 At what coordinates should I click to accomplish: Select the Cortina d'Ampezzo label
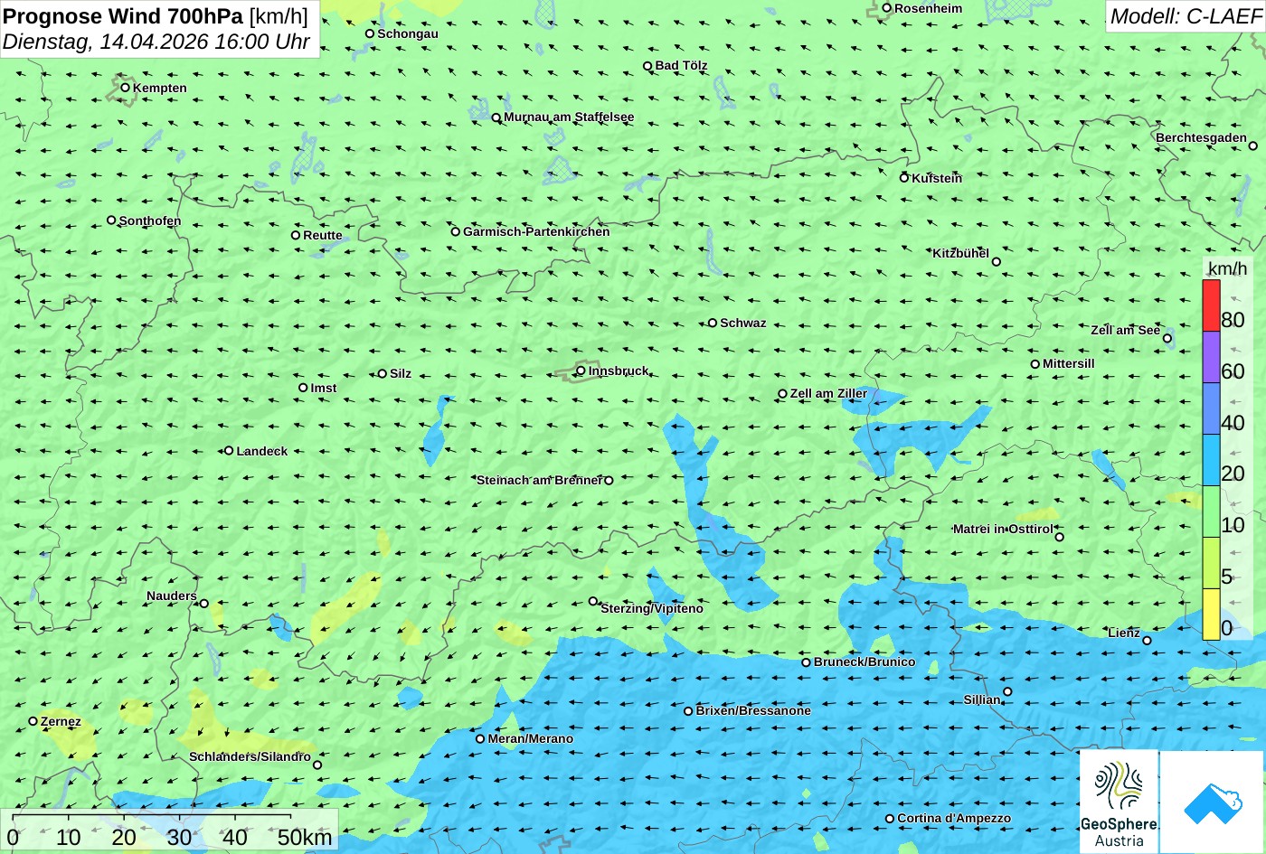coord(954,818)
